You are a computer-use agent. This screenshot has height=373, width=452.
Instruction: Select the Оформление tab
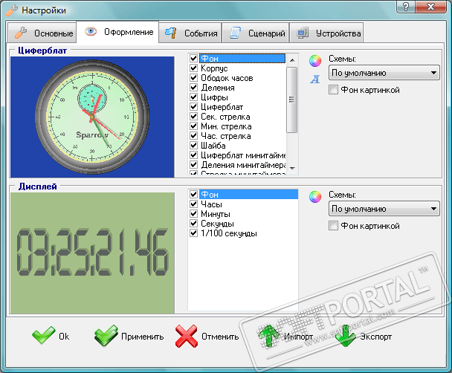click(117, 32)
